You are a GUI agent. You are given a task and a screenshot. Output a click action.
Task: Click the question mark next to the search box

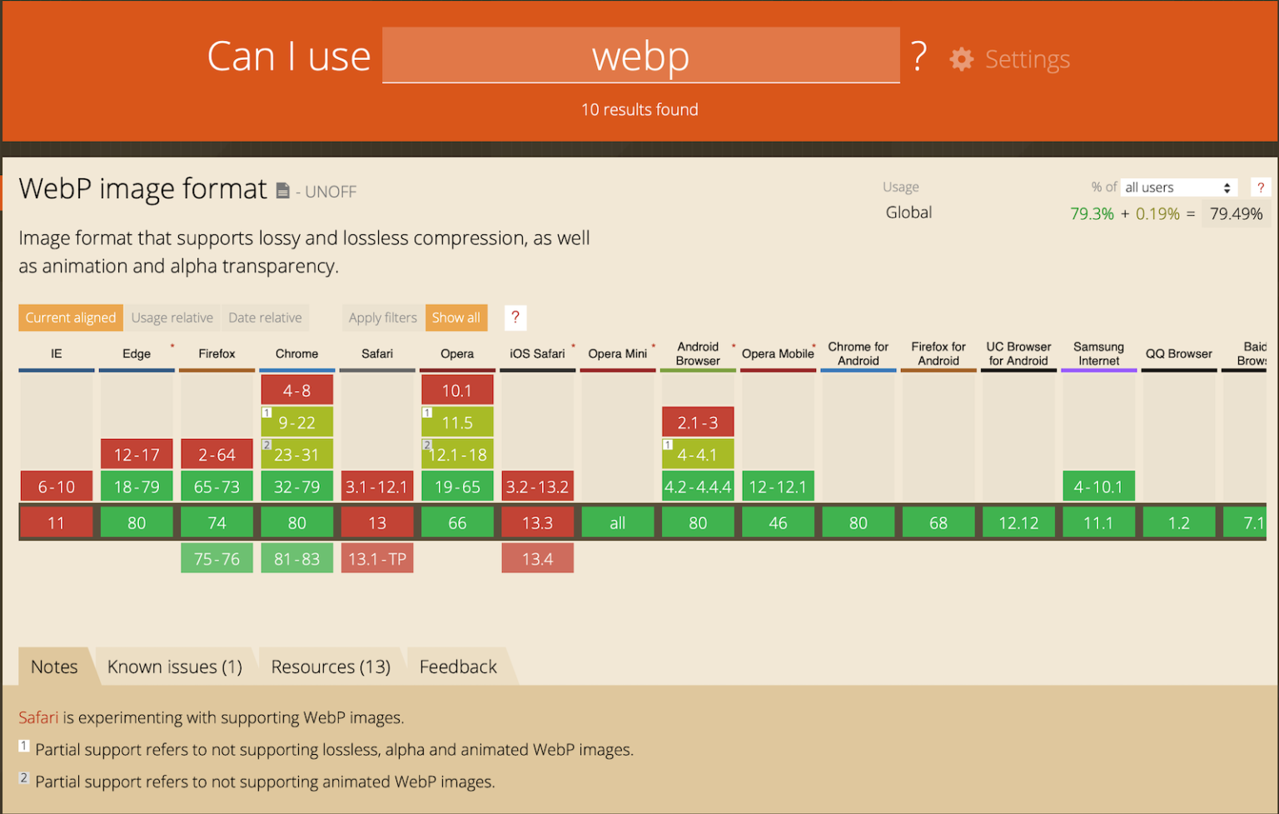(x=918, y=55)
